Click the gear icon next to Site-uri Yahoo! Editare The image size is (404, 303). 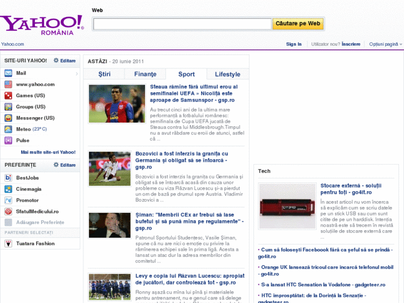point(56,61)
